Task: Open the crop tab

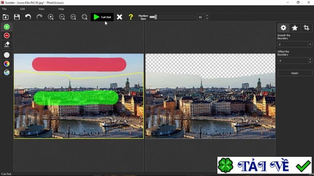Action: 306,28
